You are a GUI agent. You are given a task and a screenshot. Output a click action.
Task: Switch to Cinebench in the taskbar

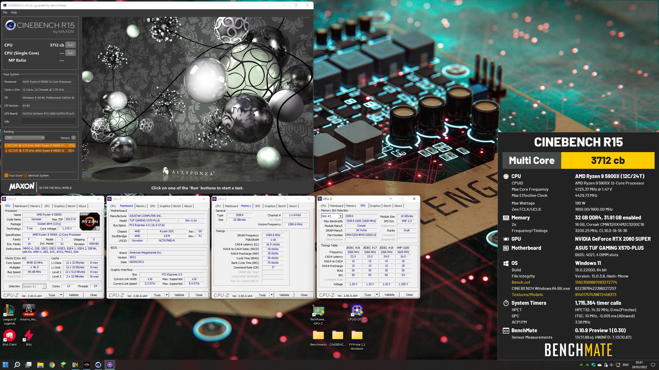point(98,365)
